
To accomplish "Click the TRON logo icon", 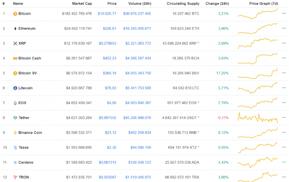I will pos(15,177).
